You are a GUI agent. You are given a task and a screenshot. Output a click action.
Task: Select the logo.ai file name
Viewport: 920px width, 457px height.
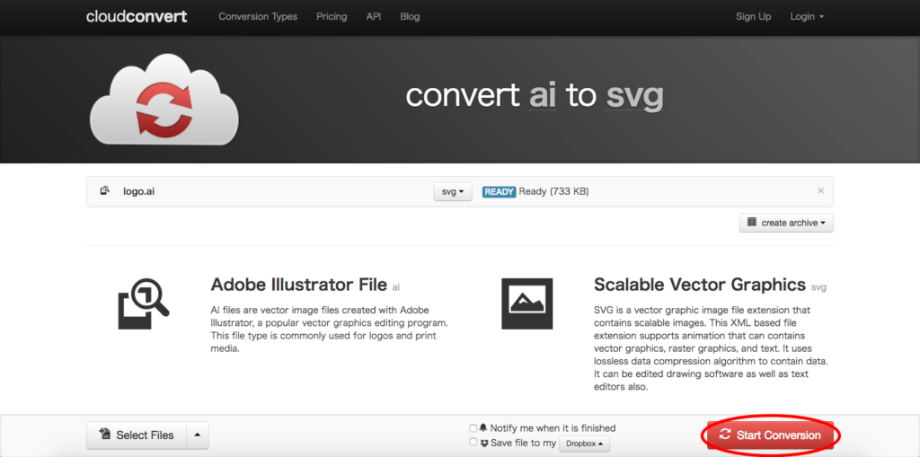[139, 191]
